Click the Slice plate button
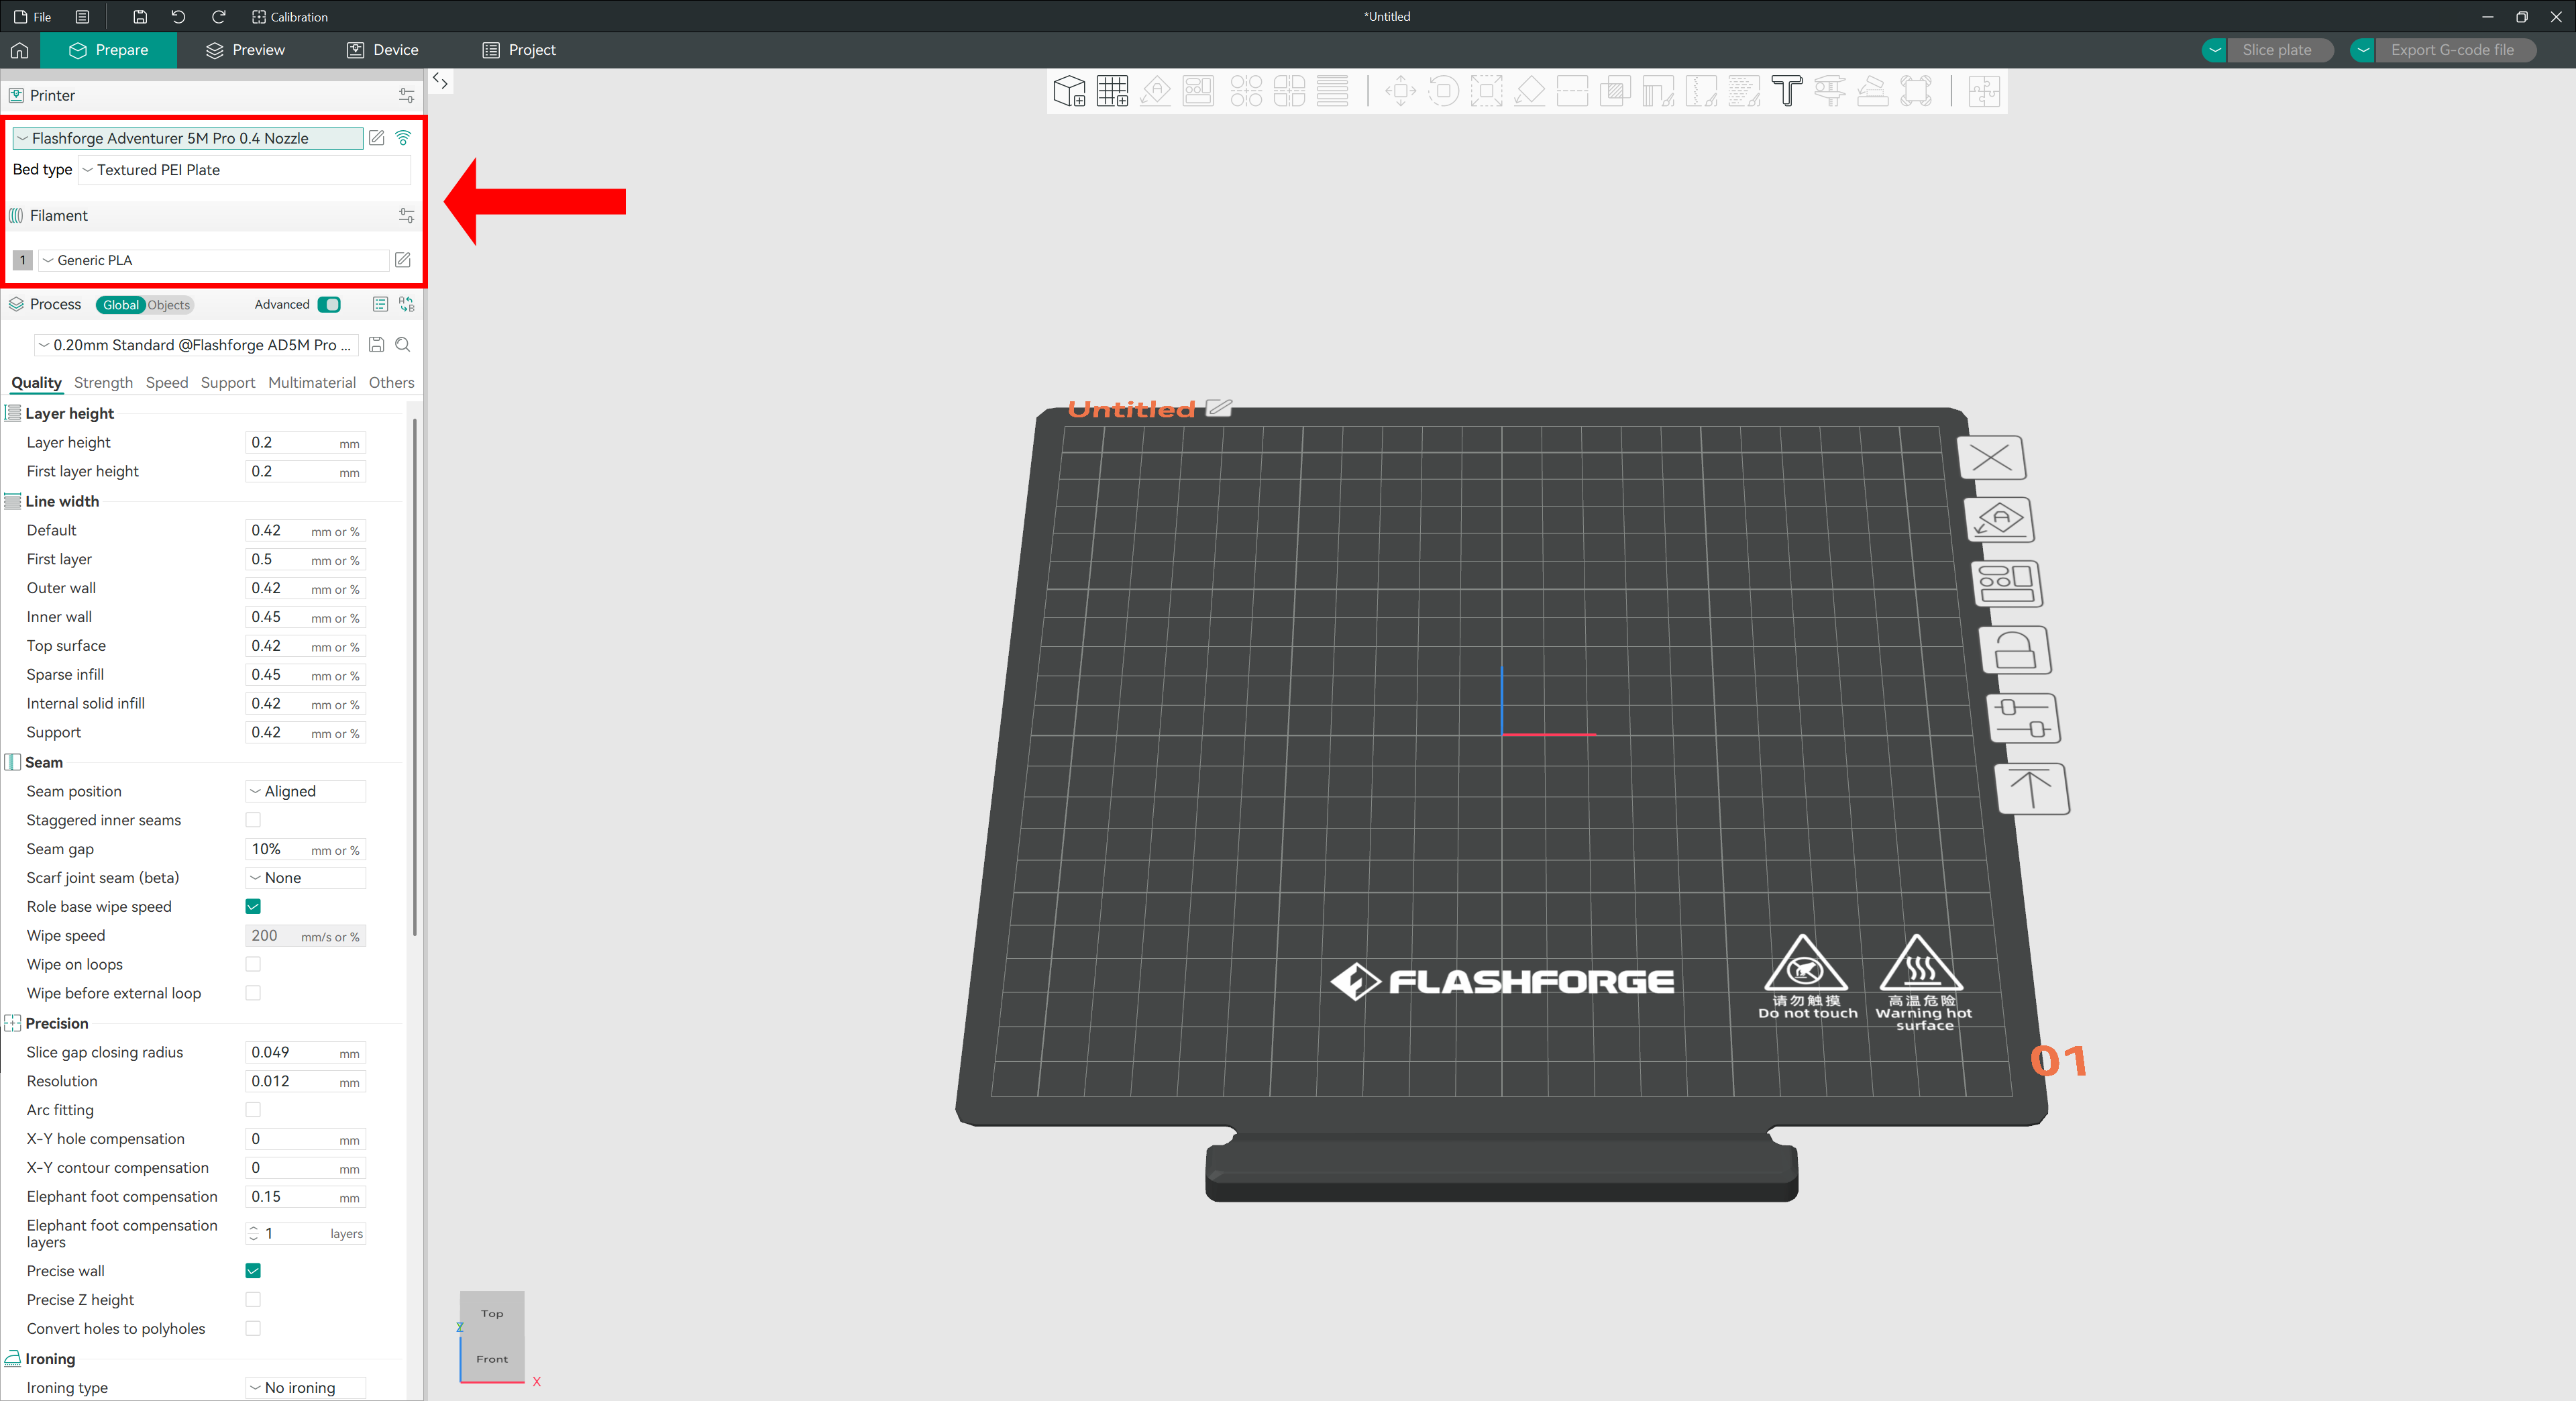The height and width of the screenshot is (1401, 2576). pyautogui.click(x=2276, y=50)
